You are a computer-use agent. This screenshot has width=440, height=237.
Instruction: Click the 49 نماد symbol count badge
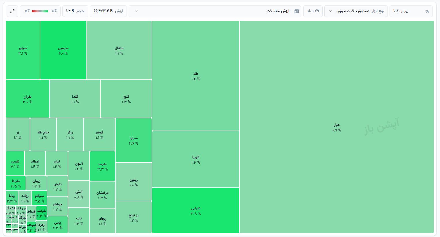tap(313, 11)
